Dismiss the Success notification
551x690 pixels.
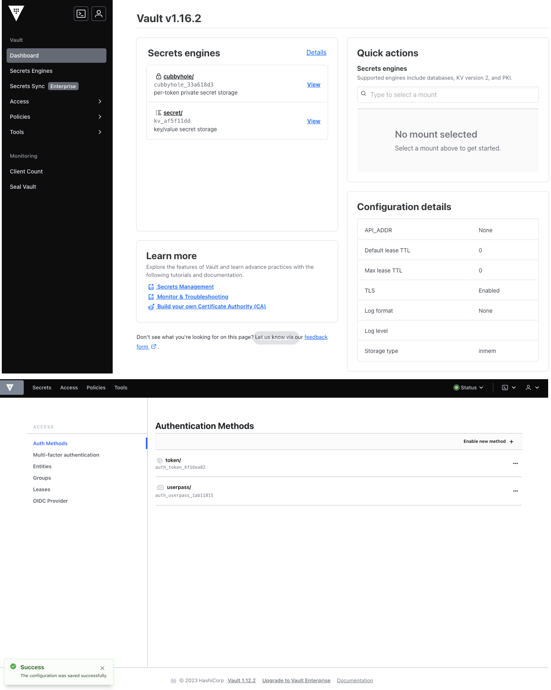click(102, 668)
